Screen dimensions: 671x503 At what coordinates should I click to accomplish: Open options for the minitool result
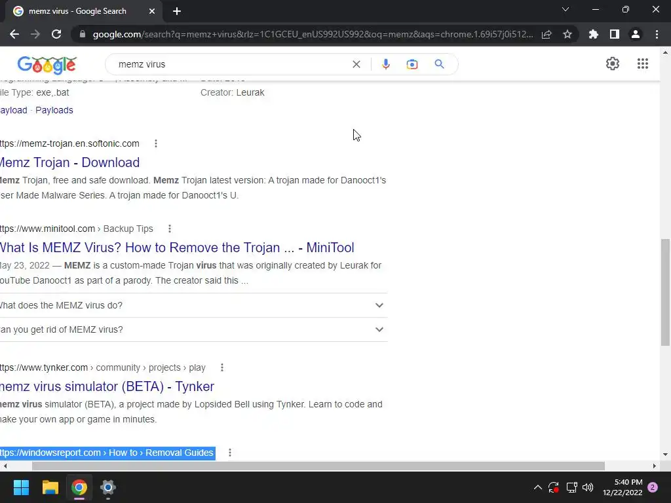click(x=170, y=229)
